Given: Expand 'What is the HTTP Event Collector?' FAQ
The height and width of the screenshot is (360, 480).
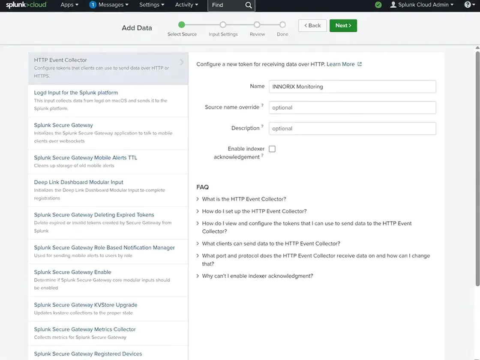Looking at the screenshot, I should pyautogui.click(x=241, y=199).
